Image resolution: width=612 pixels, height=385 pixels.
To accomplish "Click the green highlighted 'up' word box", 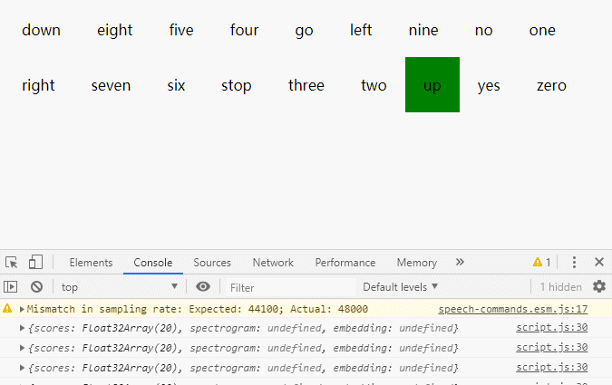I will tap(432, 85).
